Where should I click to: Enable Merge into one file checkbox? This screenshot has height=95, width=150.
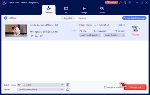pyautogui.click(x=105, y=87)
